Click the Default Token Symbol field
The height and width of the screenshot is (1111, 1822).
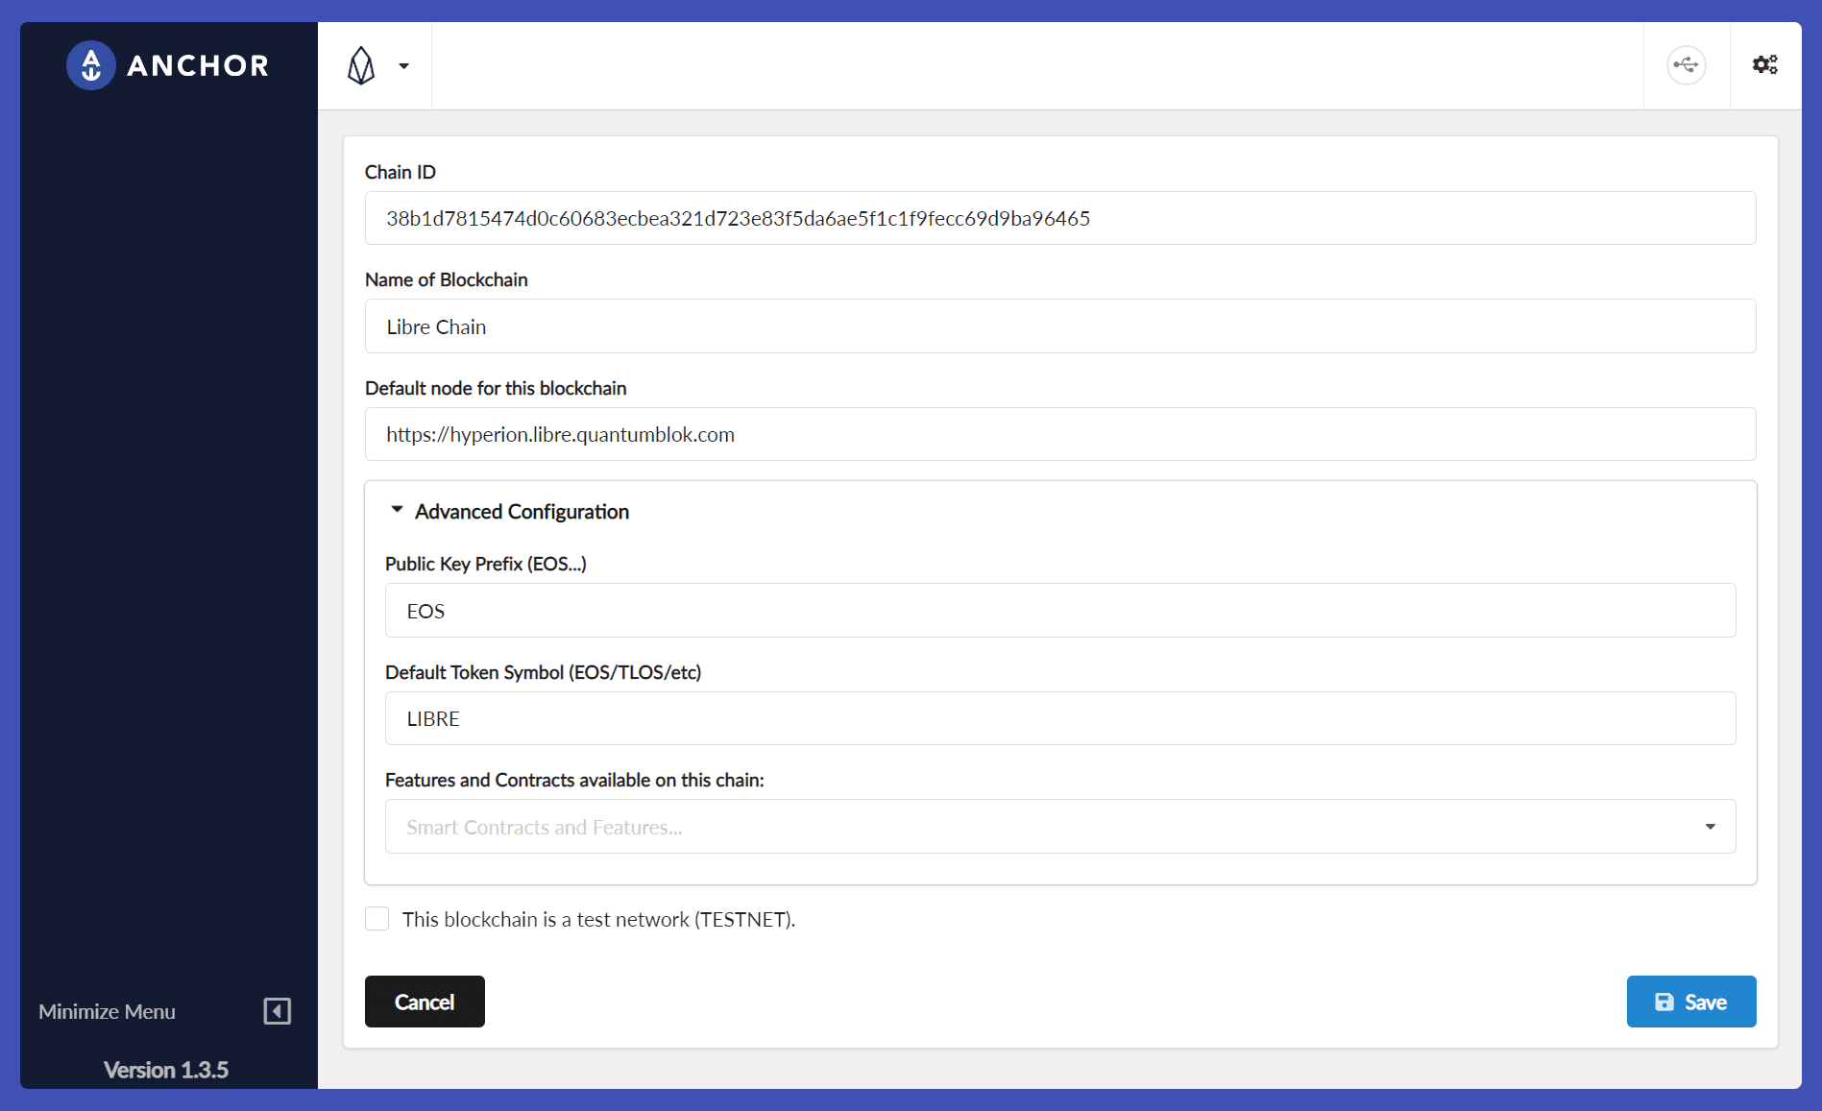[x=1060, y=718]
